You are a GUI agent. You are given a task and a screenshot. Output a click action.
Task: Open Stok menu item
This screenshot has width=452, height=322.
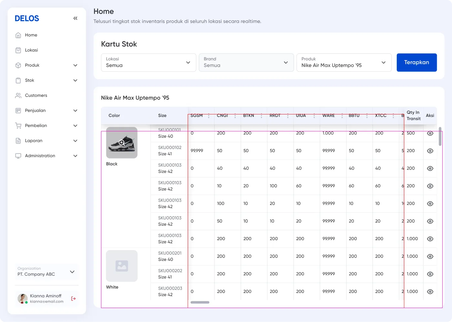pyautogui.click(x=29, y=80)
